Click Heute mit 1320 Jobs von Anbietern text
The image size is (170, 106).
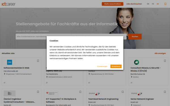click(x=32, y=31)
